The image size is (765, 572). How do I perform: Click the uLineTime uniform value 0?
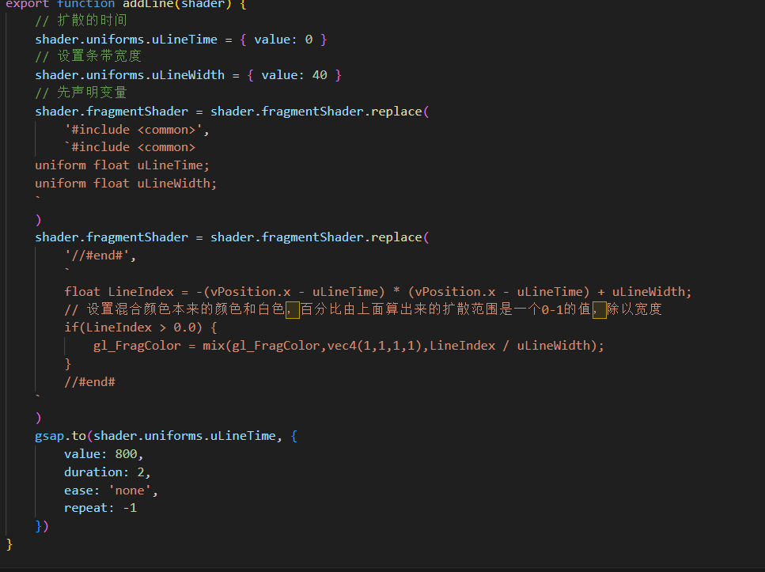309,40
